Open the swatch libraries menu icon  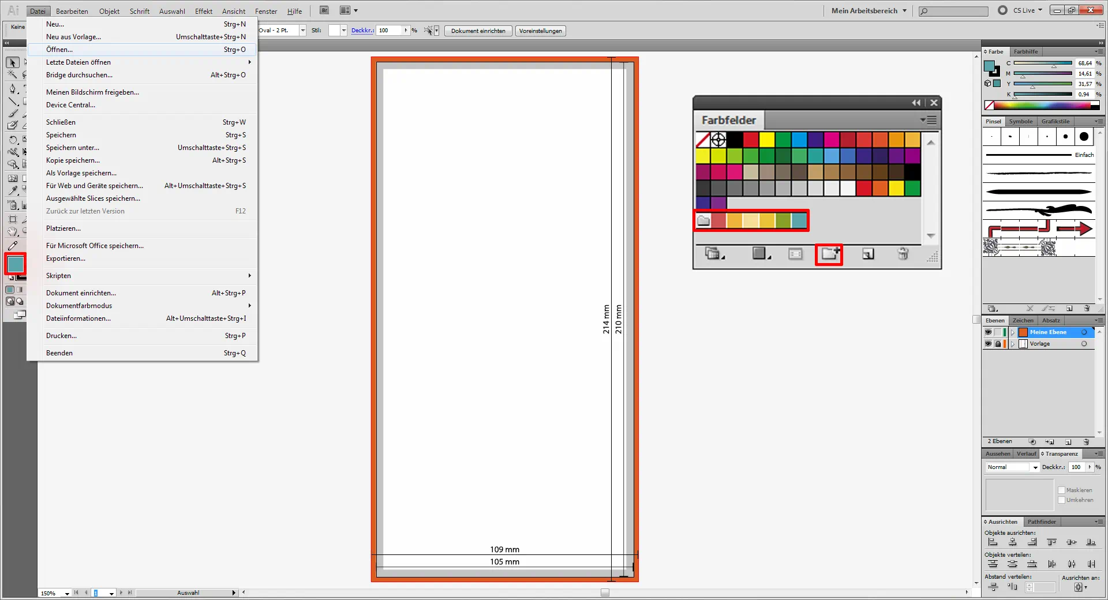pos(713,254)
